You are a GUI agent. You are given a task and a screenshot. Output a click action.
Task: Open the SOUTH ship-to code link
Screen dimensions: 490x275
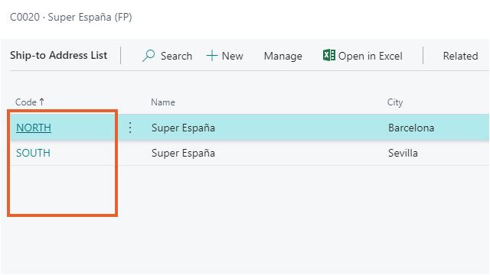click(33, 153)
